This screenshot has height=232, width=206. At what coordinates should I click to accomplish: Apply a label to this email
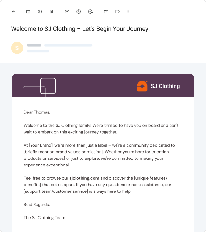tap(117, 12)
